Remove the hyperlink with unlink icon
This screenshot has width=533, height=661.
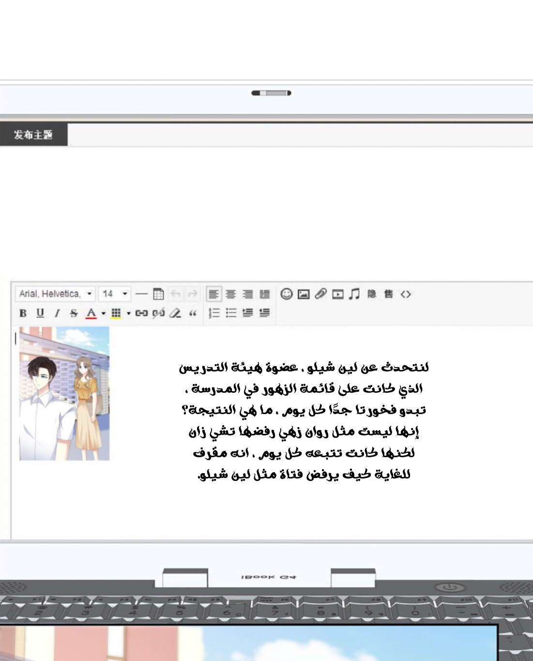[x=158, y=313]
